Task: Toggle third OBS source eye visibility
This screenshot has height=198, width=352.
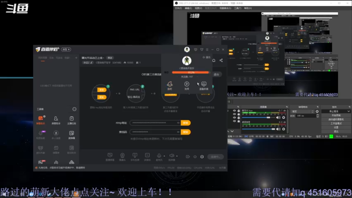Action: tap(235, 117)
